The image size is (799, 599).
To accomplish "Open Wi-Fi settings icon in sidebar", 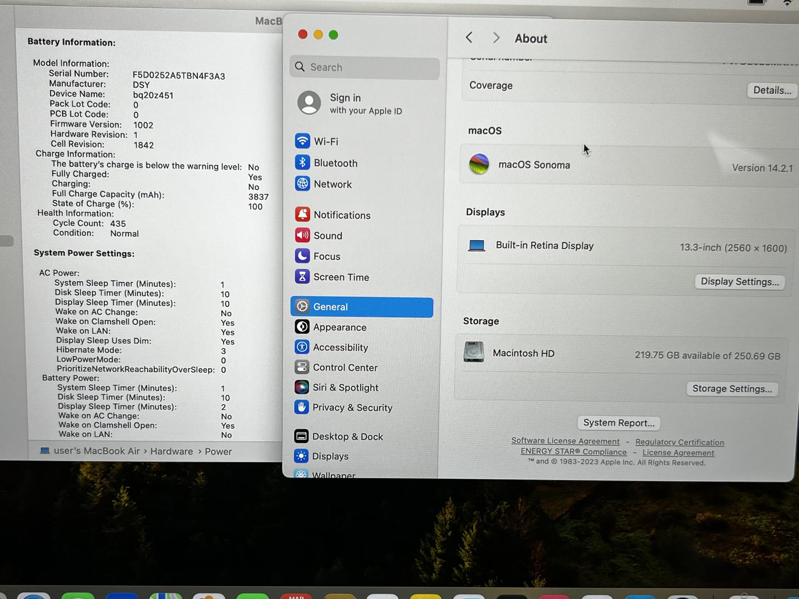I will click(x=302, y=141).
